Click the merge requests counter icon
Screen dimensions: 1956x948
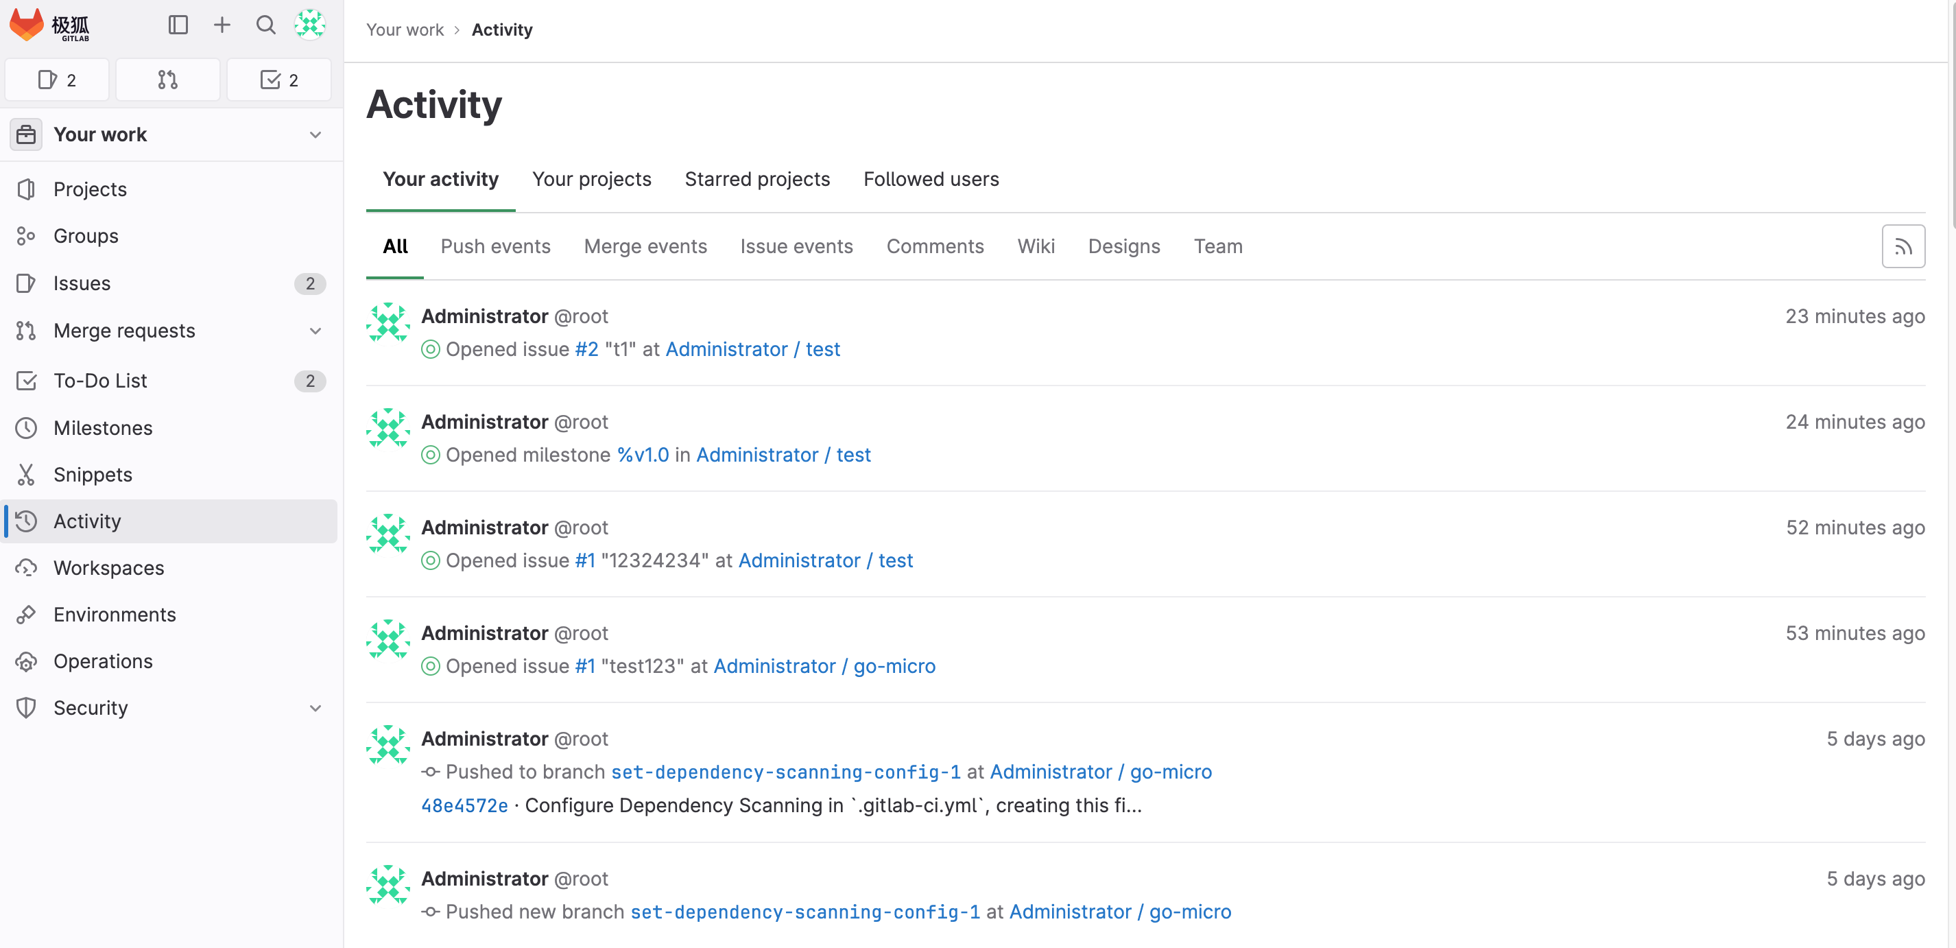click(x=168, y=80)
